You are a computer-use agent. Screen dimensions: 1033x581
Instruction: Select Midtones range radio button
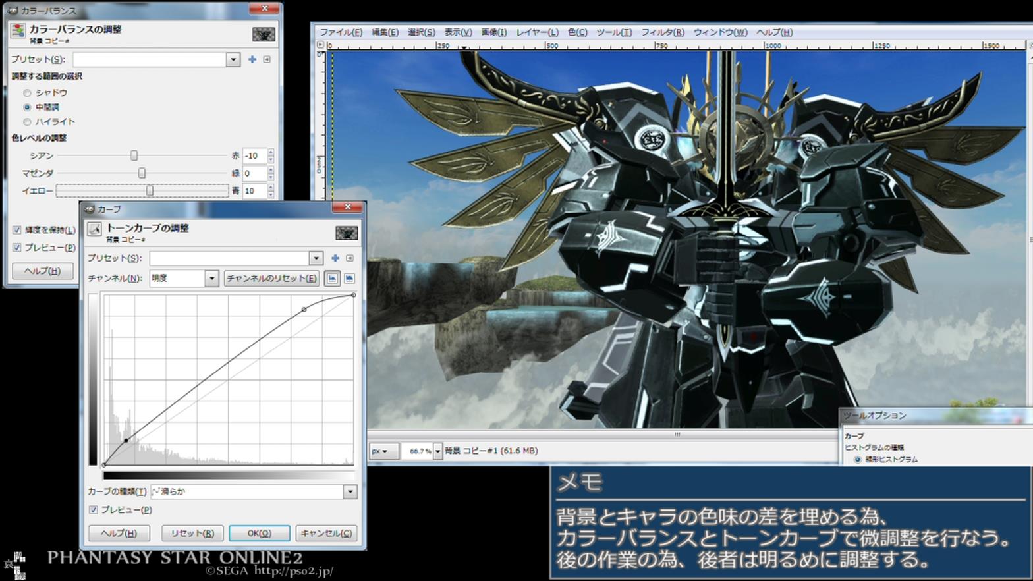pyautogui.click(x=27, y=107)
